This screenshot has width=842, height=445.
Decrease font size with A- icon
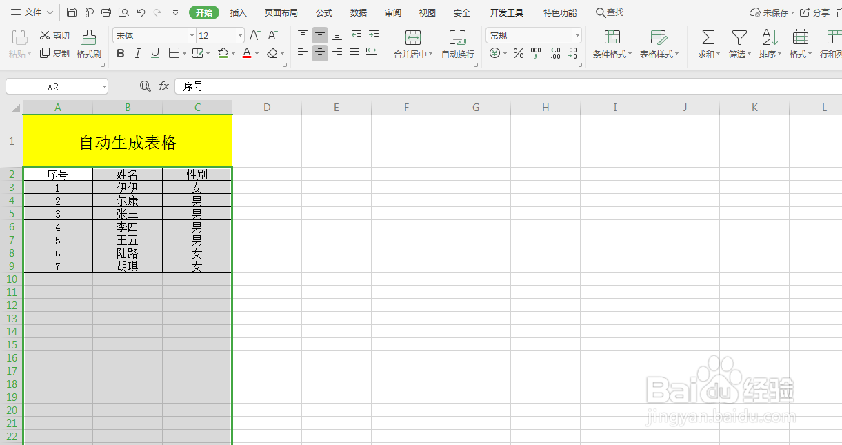273,35
